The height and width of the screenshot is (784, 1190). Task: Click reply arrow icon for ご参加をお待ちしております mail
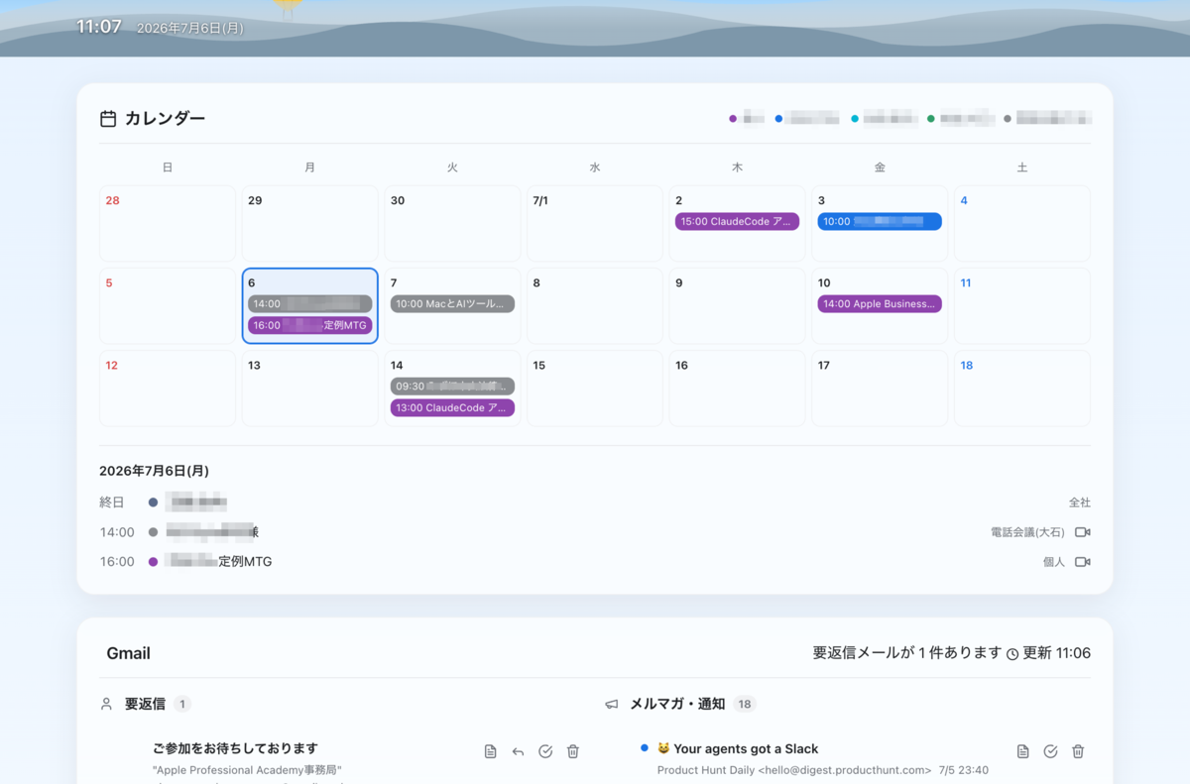click(518, 752)
